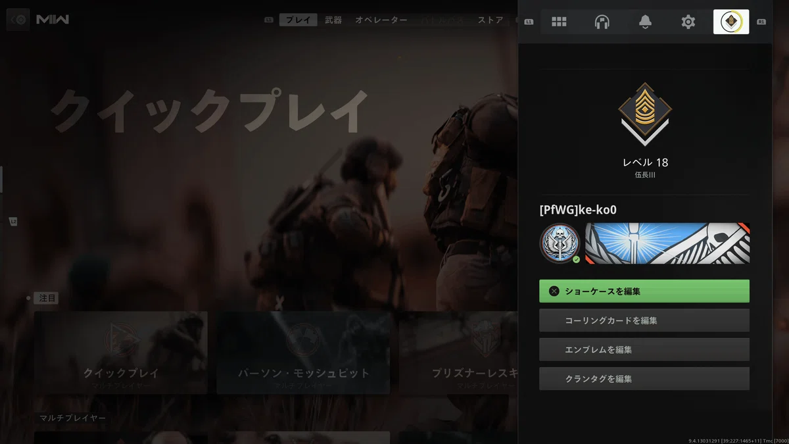The height and width of the screenshot is (444, 789).
Task: Click the back button beside MW logo
Action: tap(18, 20)
